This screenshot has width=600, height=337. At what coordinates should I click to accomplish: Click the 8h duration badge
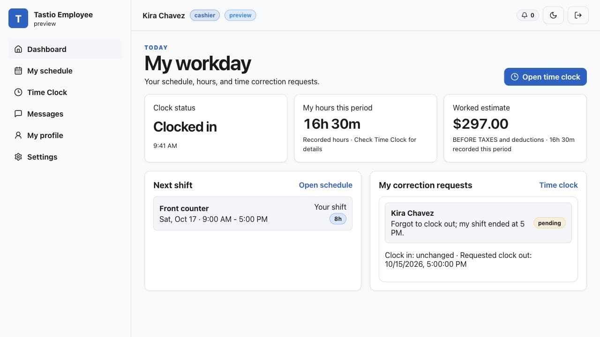click(x=338, y=219)
